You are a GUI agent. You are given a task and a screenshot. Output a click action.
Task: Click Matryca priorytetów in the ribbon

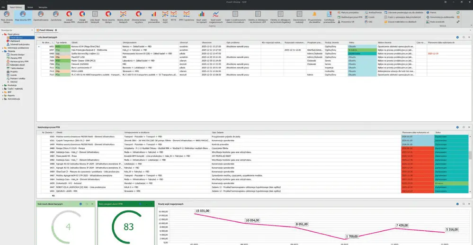[x=349, y=12]
